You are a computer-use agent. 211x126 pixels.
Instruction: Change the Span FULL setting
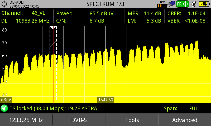[195, 108]
